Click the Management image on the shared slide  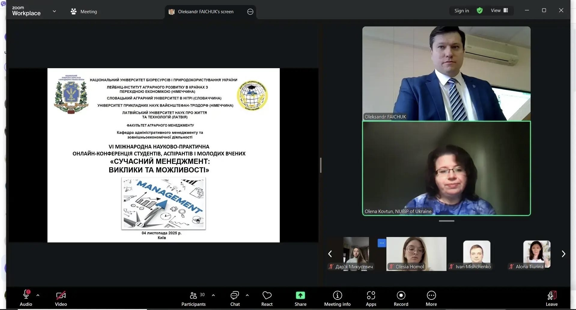163,203
